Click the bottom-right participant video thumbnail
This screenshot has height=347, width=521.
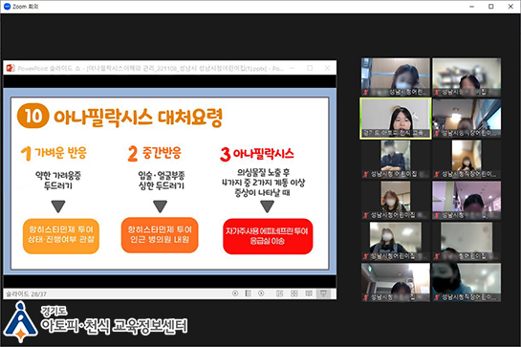[467, 283]
